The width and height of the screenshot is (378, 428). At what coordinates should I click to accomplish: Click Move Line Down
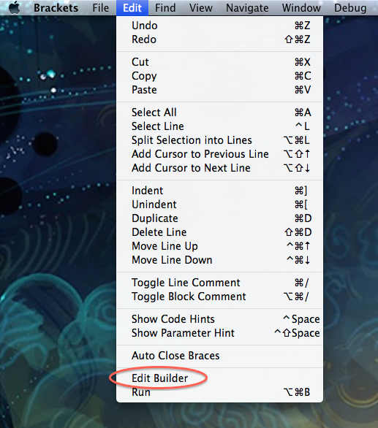219,260
